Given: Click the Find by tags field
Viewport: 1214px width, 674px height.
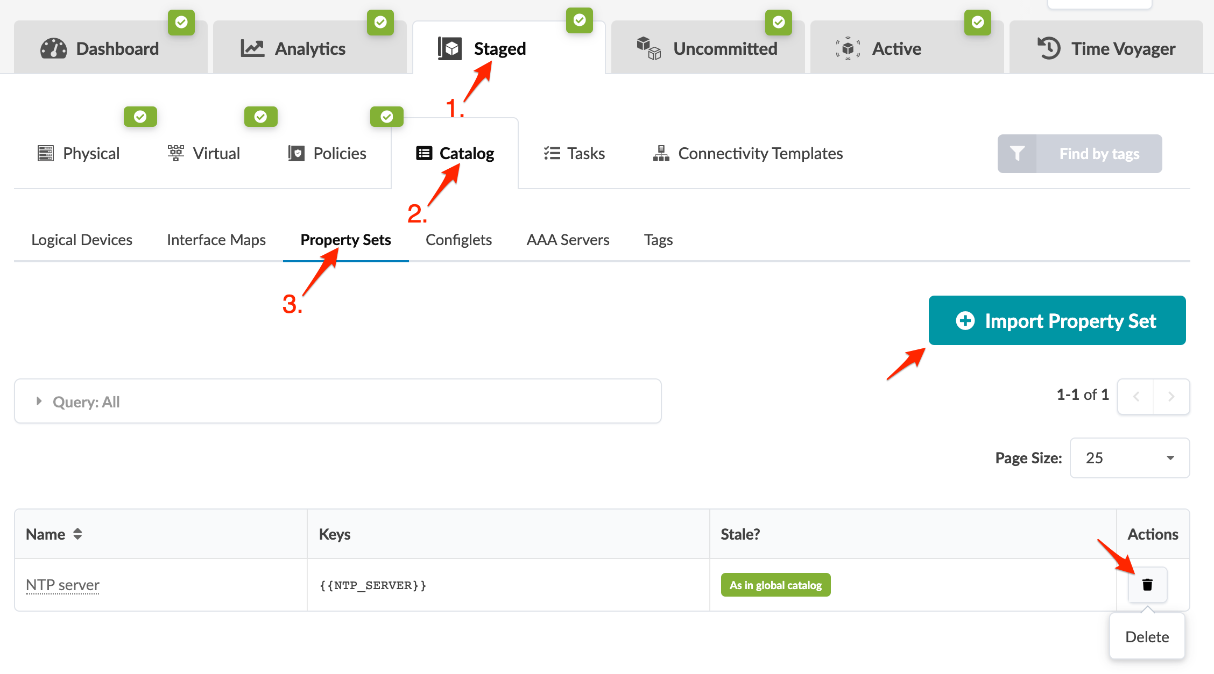Looking at the screenshot, I should coord(1099,154).
